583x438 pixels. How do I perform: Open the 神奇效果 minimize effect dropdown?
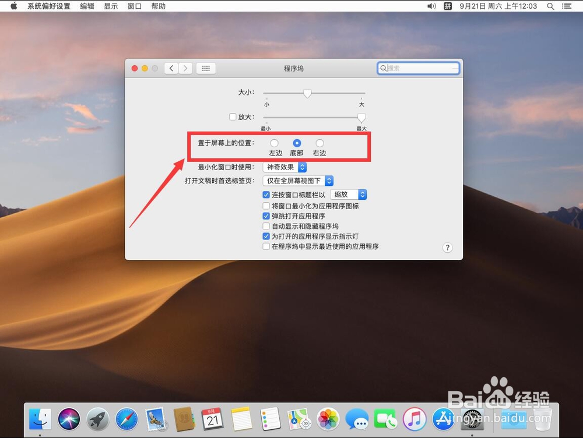click(285, 167)
